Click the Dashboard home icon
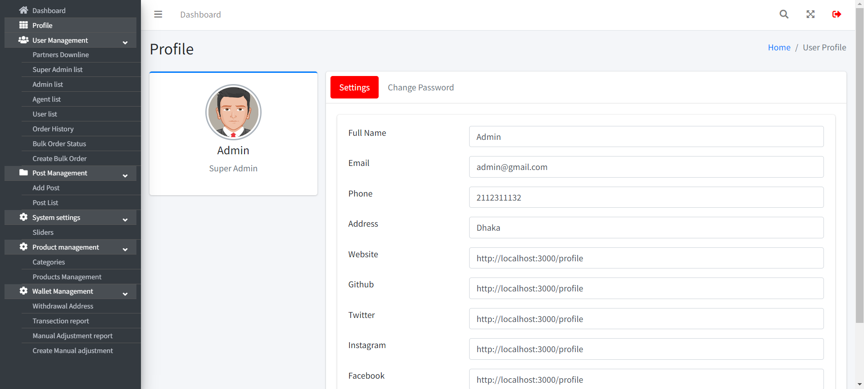This screenshot has width=864, height=389. 23,10
